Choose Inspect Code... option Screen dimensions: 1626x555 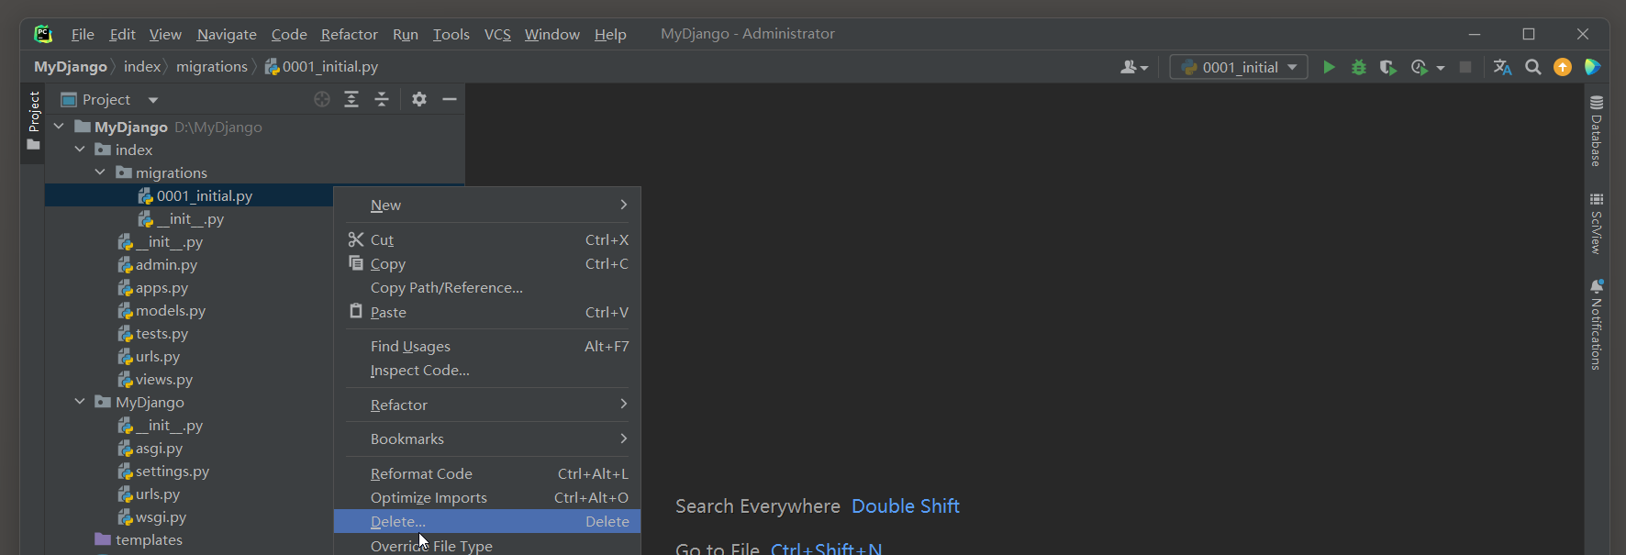click(x=487, y=370)
